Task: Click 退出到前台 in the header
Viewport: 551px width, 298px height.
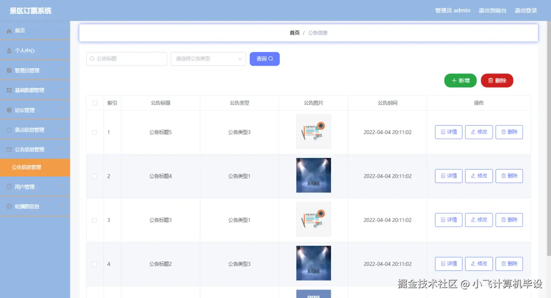Action: [492, 10]
